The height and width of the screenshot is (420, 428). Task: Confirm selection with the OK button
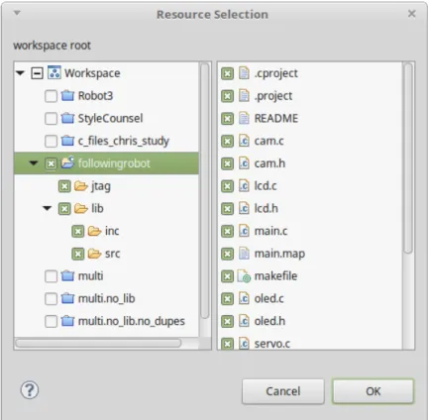tap(373, 391)
